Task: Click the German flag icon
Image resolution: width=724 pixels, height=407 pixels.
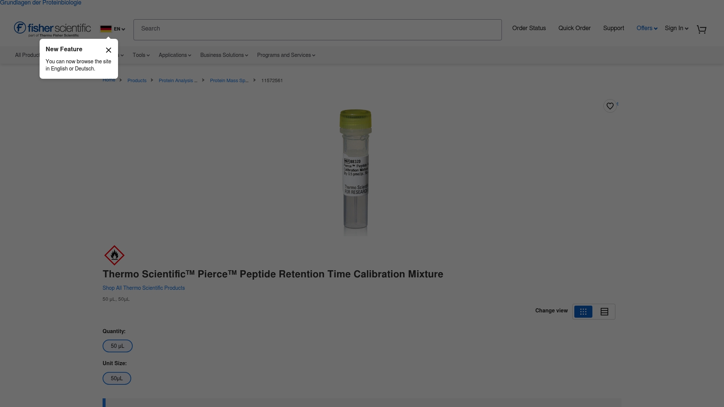Action: [x=106, y=29]
